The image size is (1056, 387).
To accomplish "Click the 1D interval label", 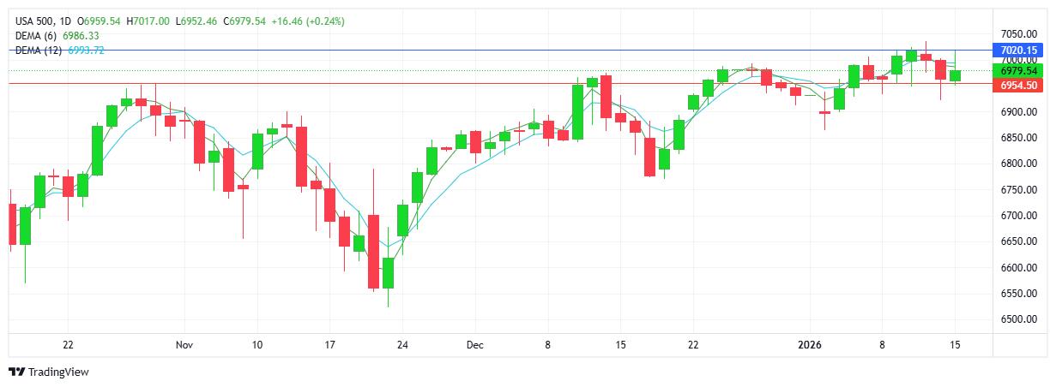I will point(65,20).
